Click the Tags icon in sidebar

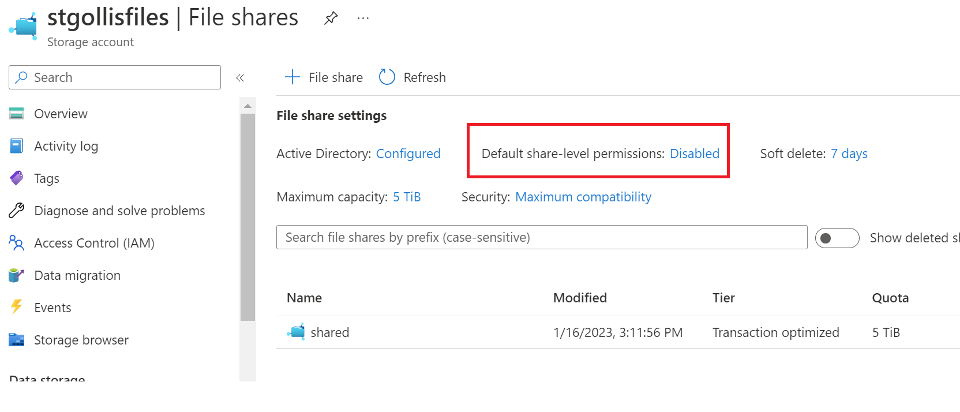click(17, 178)
